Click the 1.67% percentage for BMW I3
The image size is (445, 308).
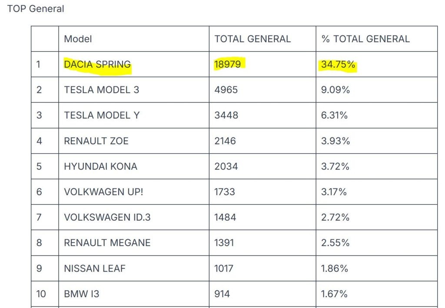[334, 294]
